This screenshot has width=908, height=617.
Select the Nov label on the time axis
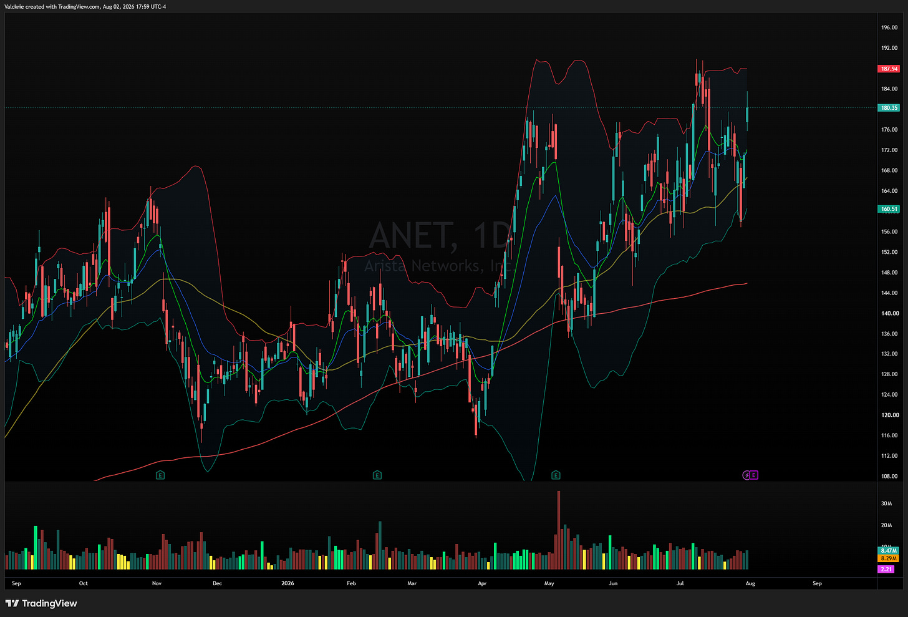point(157,583)
